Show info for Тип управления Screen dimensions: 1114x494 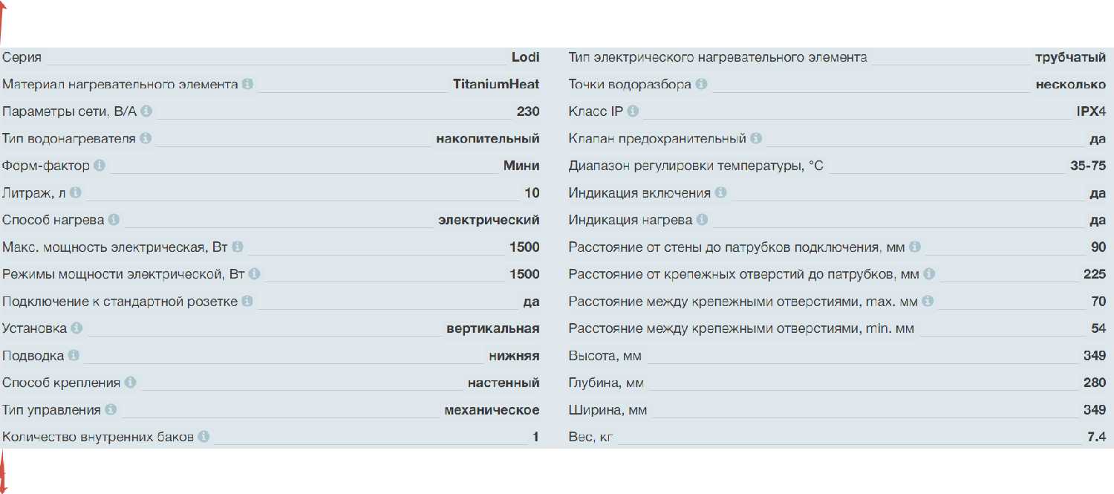point(111,410)
